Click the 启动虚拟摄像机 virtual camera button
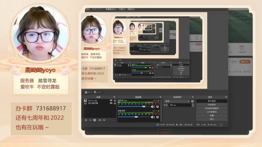 212,108
